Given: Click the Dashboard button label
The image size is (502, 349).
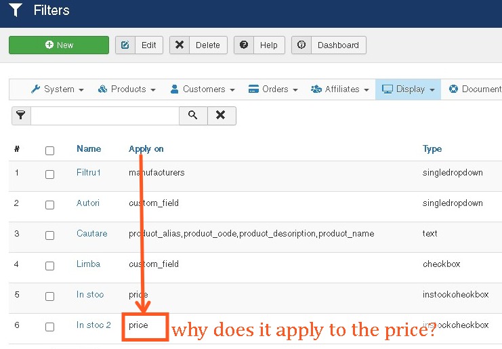Looking at the screenshot, I should click(338, 45).
